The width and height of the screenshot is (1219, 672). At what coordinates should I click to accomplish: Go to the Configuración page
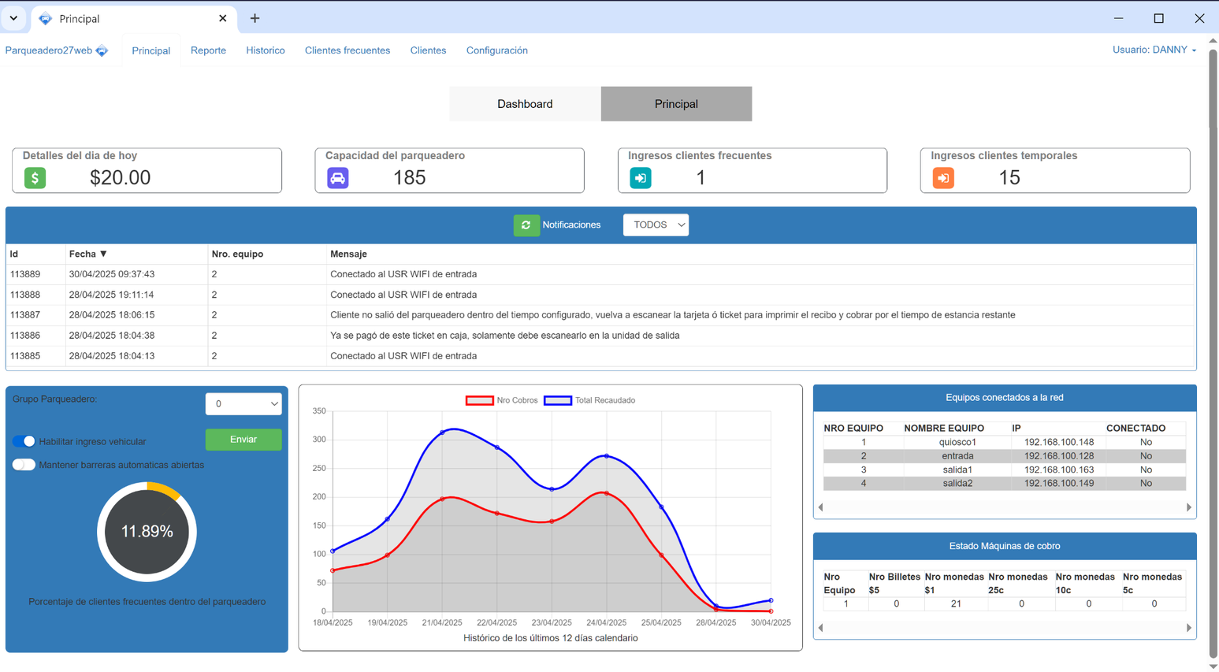coord(496,50)
